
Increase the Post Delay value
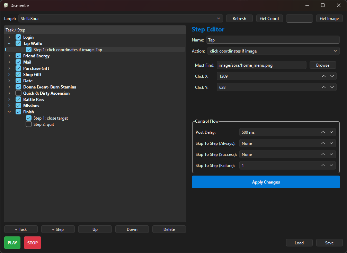(323, 132)
